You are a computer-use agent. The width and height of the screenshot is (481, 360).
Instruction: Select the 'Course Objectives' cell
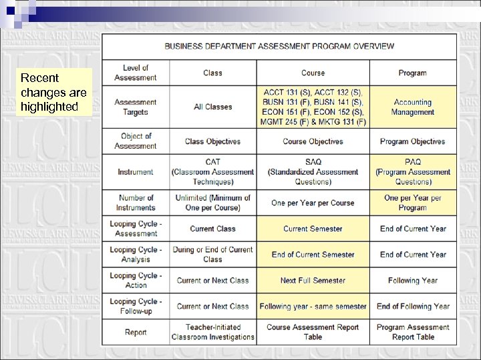[x=313, y=141]
